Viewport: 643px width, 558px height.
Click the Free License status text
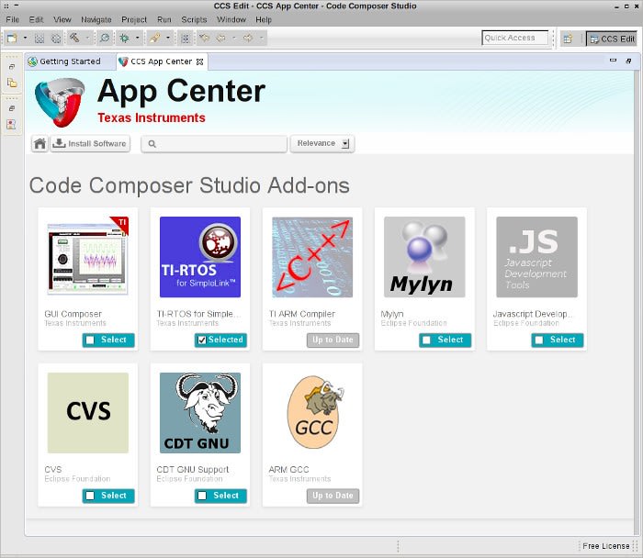coord(605,546)
